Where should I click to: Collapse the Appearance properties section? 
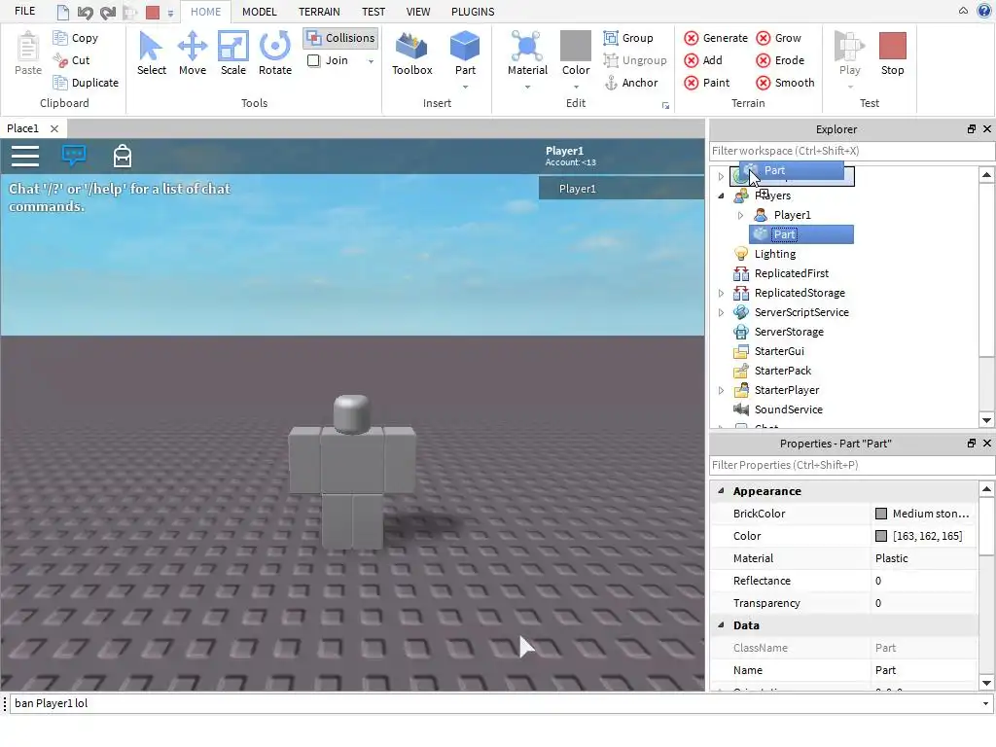pos(721,491)
